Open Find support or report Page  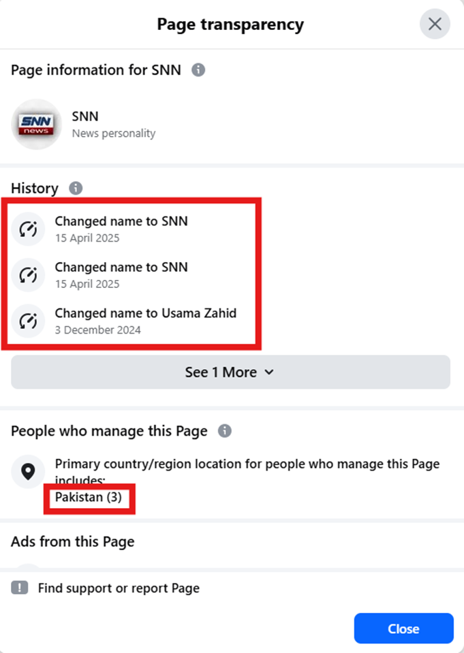(x=119, y=588)
